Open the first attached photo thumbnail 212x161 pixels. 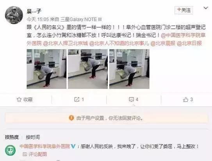coord(46,69)
